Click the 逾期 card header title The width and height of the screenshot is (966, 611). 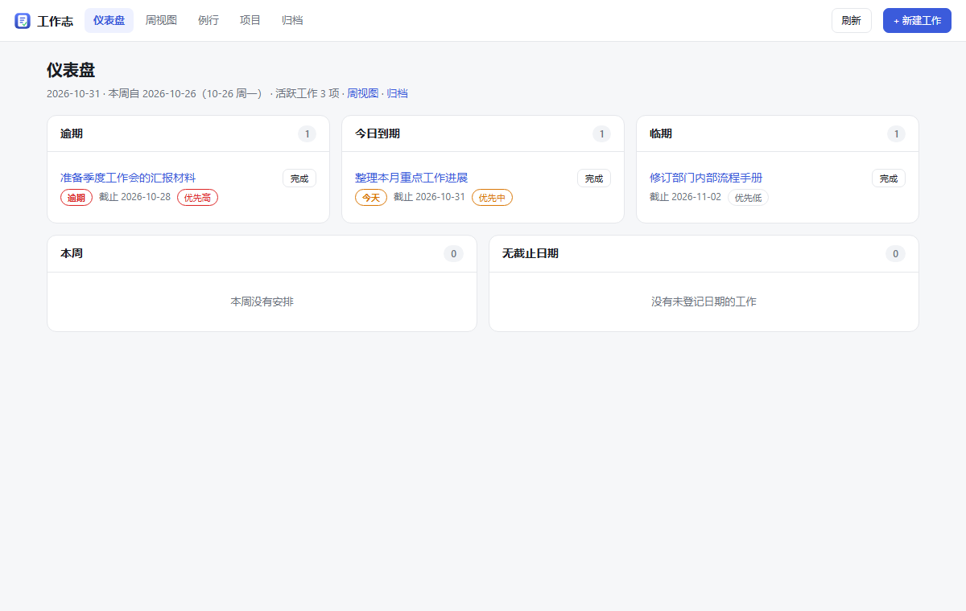point(72,133)
